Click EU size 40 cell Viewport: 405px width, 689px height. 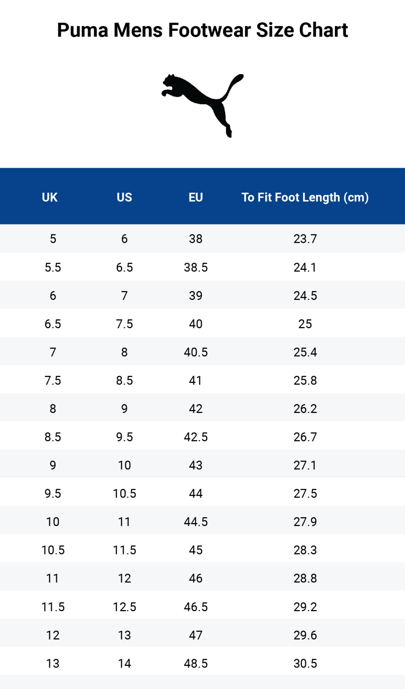[x=196, y=324]
